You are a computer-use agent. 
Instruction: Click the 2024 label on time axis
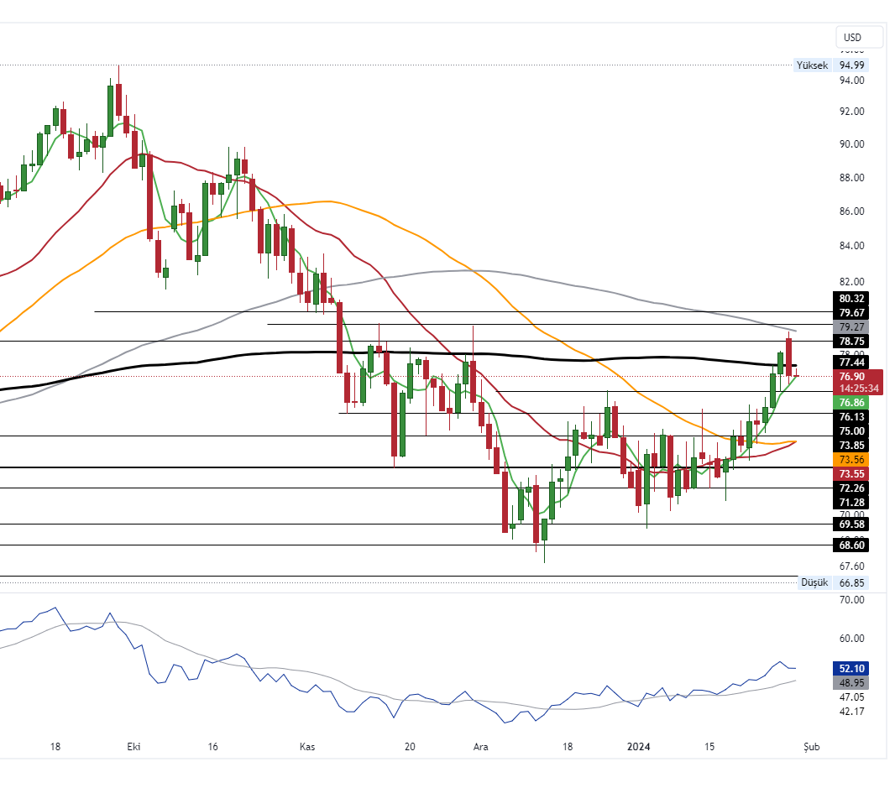click(639, 746)
